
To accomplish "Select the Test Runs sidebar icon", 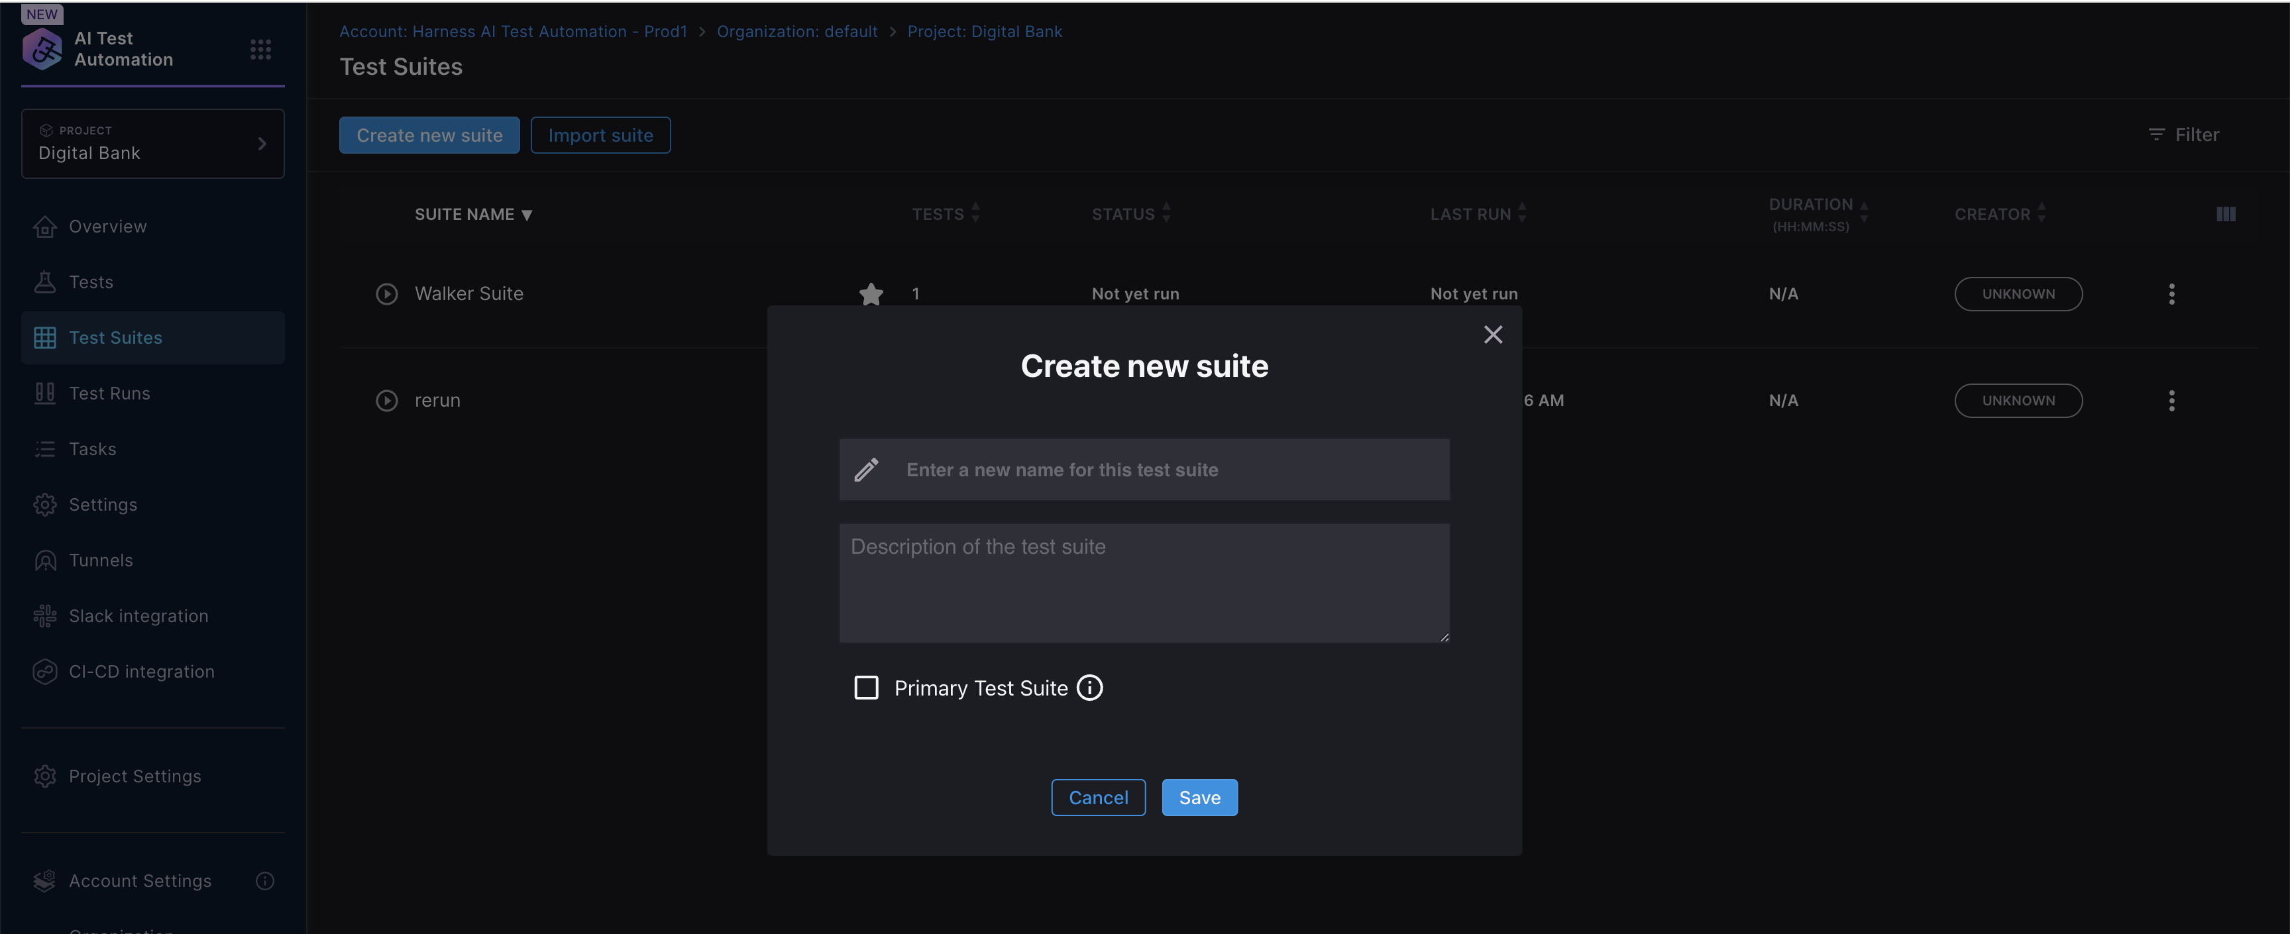I will click(x=45, y=393).
